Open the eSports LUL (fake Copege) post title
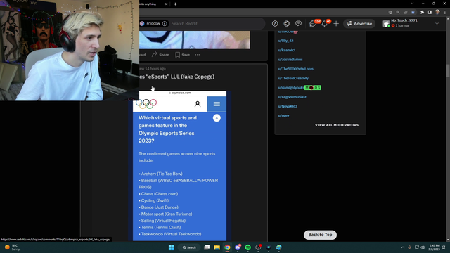 [176, 77]
